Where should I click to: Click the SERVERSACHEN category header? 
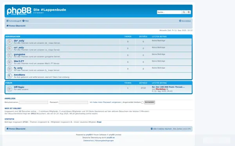coord(13,37)
